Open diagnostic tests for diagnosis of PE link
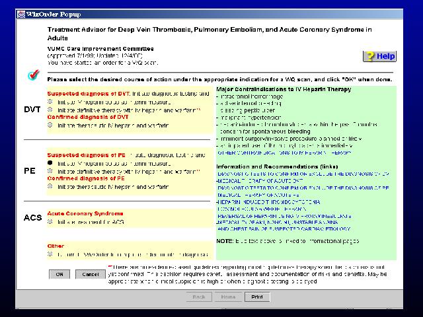423x317 pixels. tap(303, 188)
